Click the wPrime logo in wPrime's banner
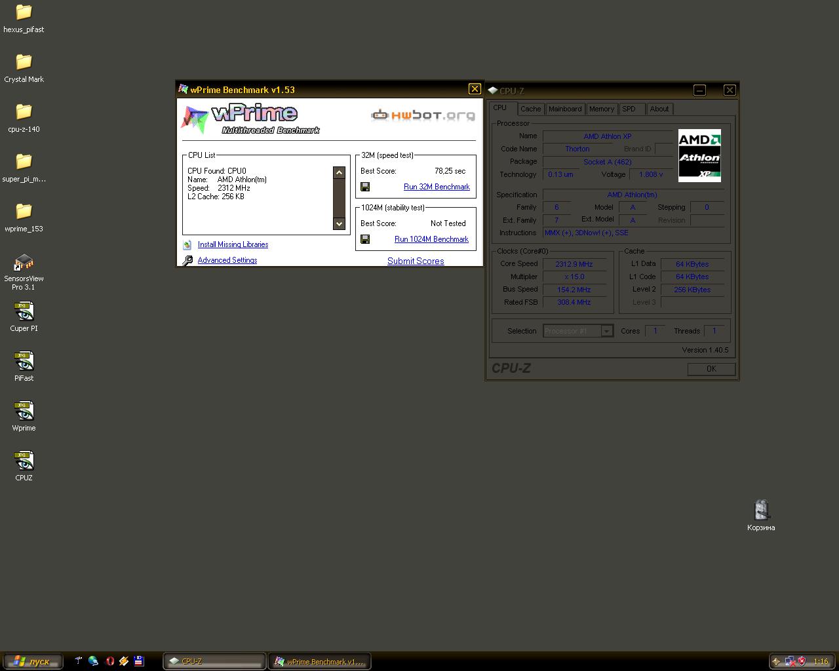 coord(250,119)
